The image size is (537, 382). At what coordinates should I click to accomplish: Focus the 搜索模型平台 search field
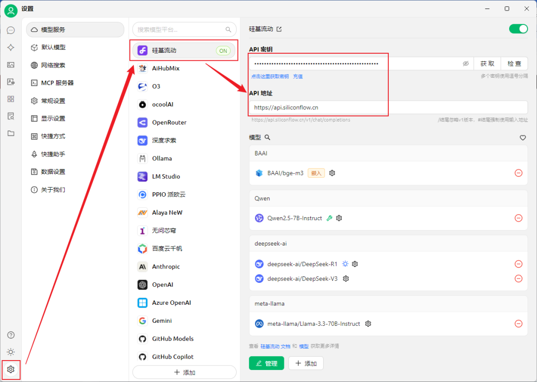(184, 30)
